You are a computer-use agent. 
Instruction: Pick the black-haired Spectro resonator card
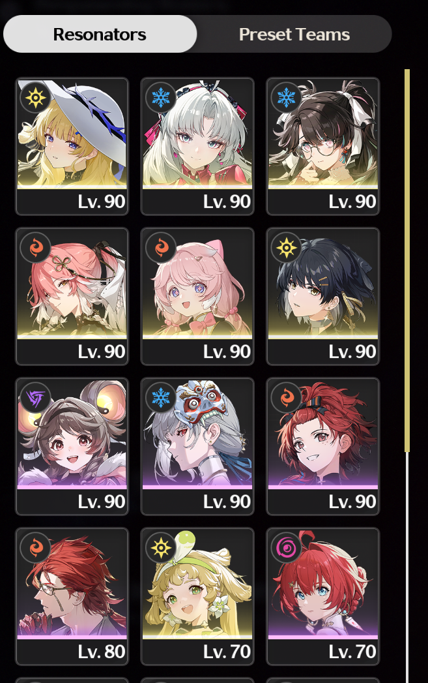pos(322,296)
